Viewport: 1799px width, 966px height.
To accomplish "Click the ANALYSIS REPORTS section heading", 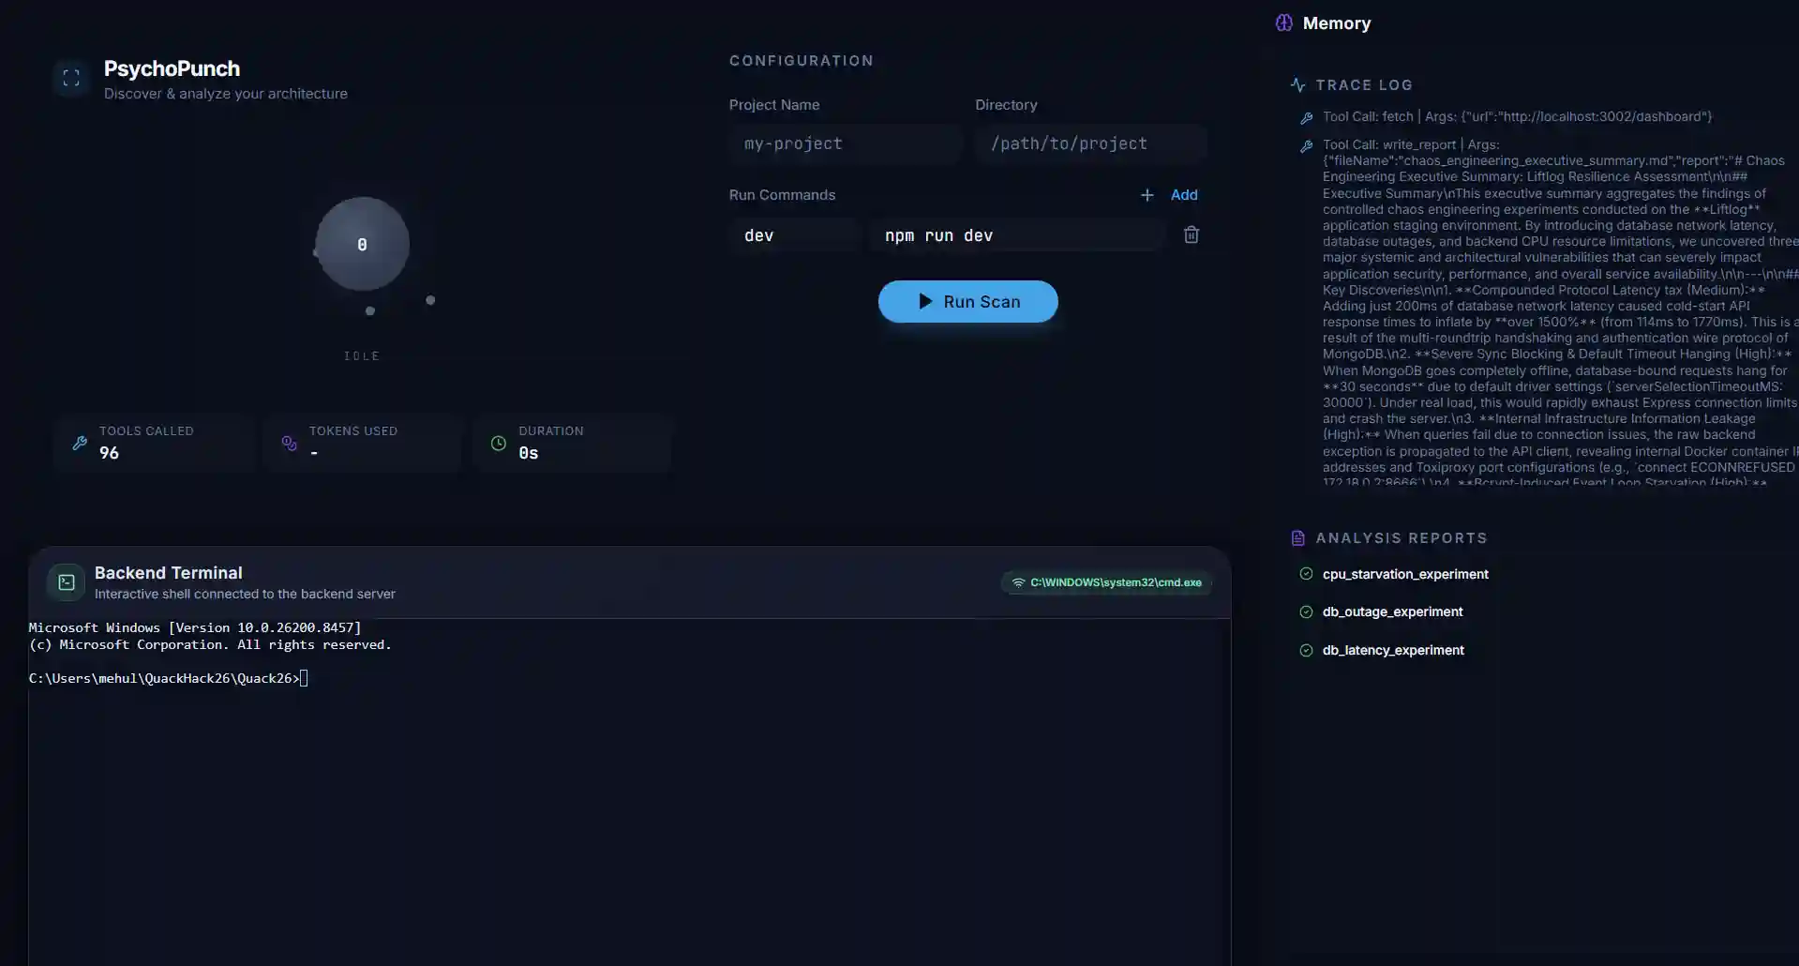I will (1401, 537).
